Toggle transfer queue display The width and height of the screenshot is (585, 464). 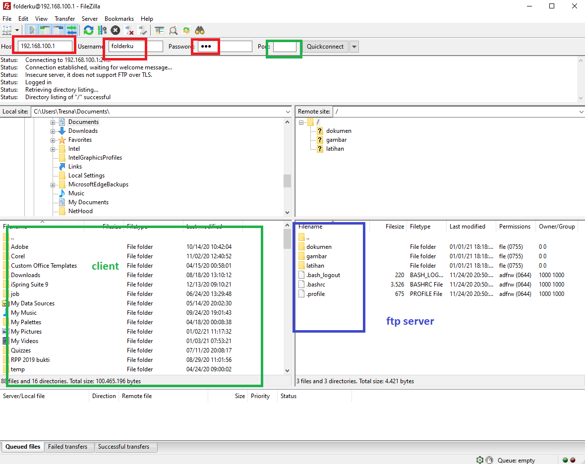tap(71, 30)
